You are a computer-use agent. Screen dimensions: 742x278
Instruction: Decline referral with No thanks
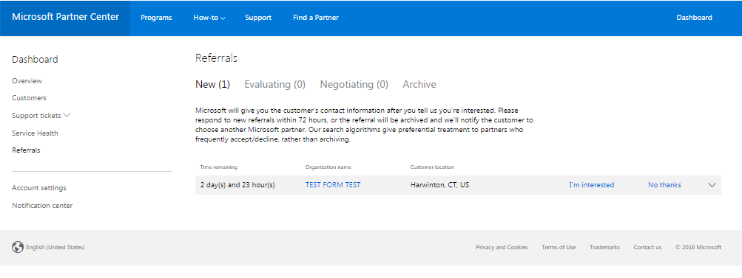(664, 185)
